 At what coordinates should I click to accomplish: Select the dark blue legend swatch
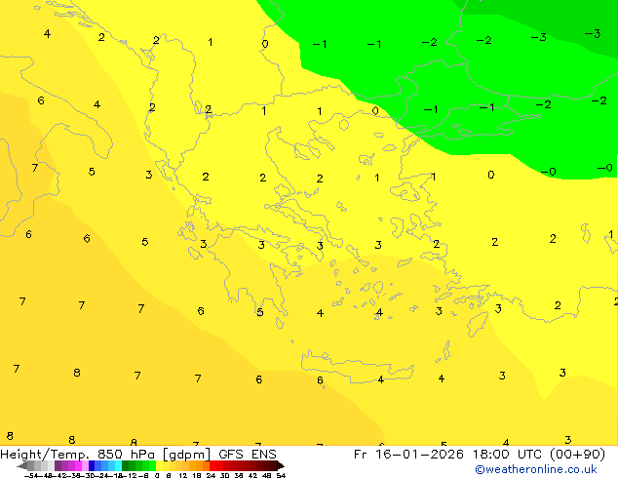tap(92, 465)
